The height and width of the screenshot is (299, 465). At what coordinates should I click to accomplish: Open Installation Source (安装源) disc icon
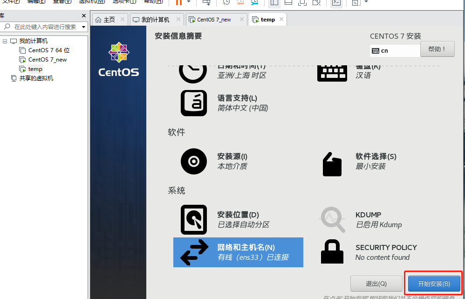tap(194, 161)
